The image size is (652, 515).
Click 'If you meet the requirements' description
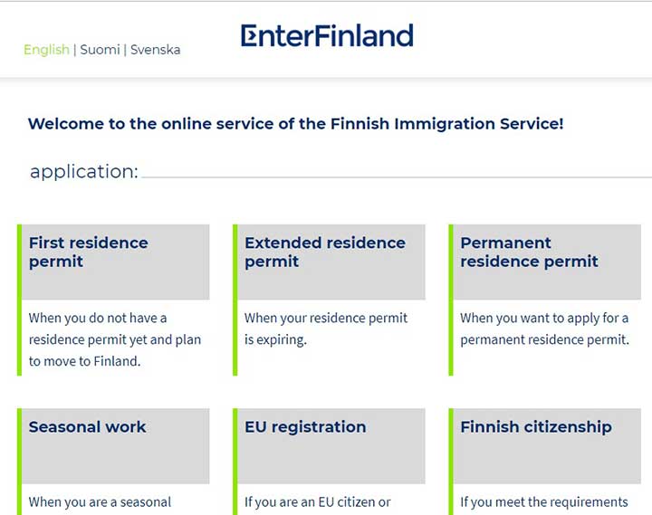pyautogui.click(x=544, y=502)
